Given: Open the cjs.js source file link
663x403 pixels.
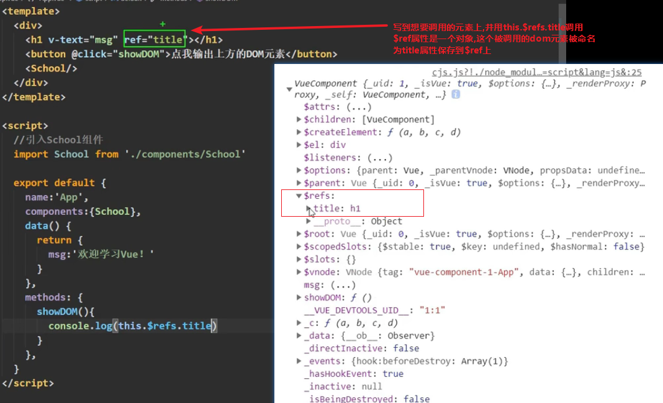Looking at the screenshot, I should (536, 72).
